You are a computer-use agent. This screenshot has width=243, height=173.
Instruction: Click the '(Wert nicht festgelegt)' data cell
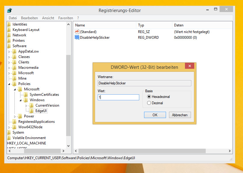coord(192,32)
